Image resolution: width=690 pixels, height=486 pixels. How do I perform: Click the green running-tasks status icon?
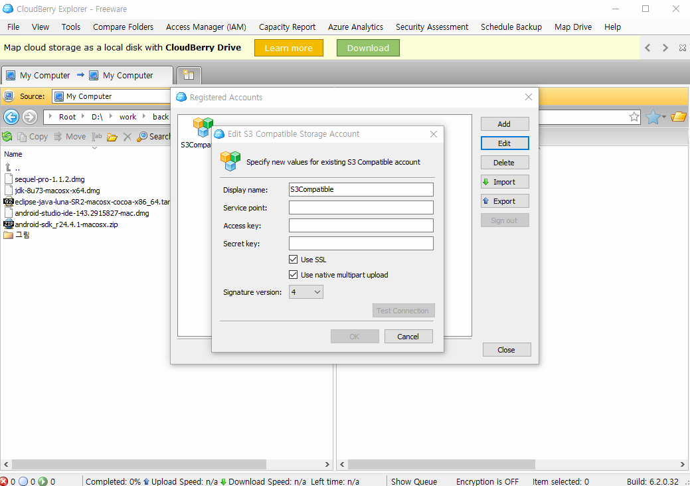click(43, 481)
